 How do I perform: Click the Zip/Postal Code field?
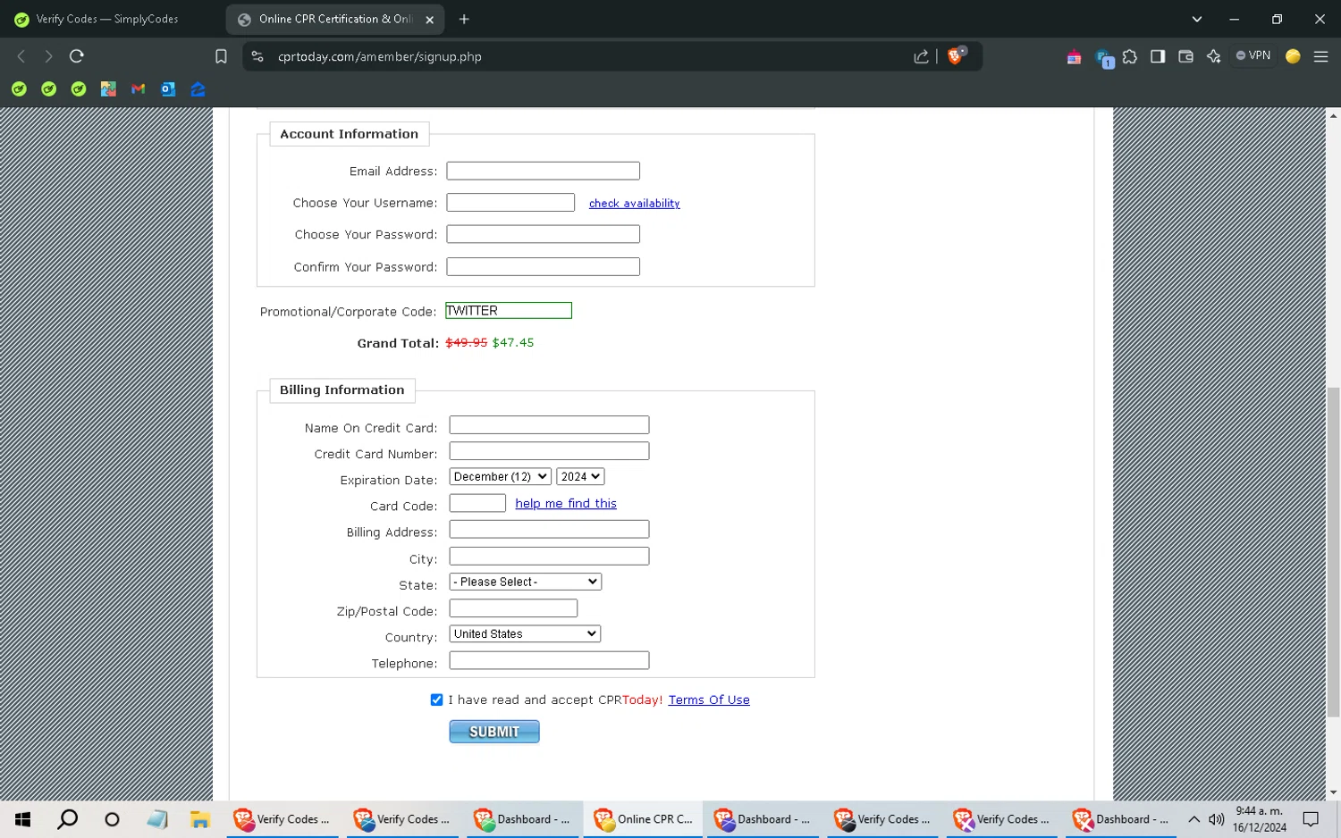click(513, 608)
